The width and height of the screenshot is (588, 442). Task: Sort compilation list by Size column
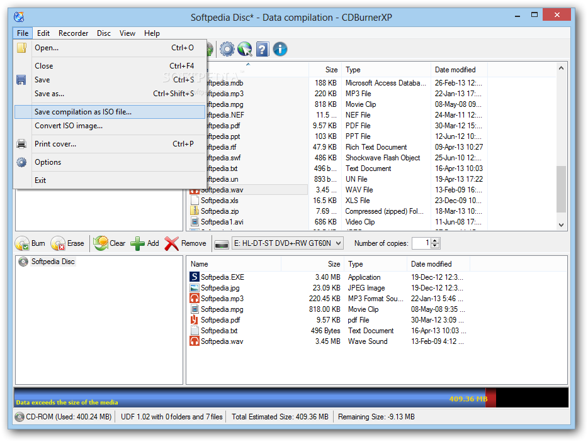coord(312,264)
